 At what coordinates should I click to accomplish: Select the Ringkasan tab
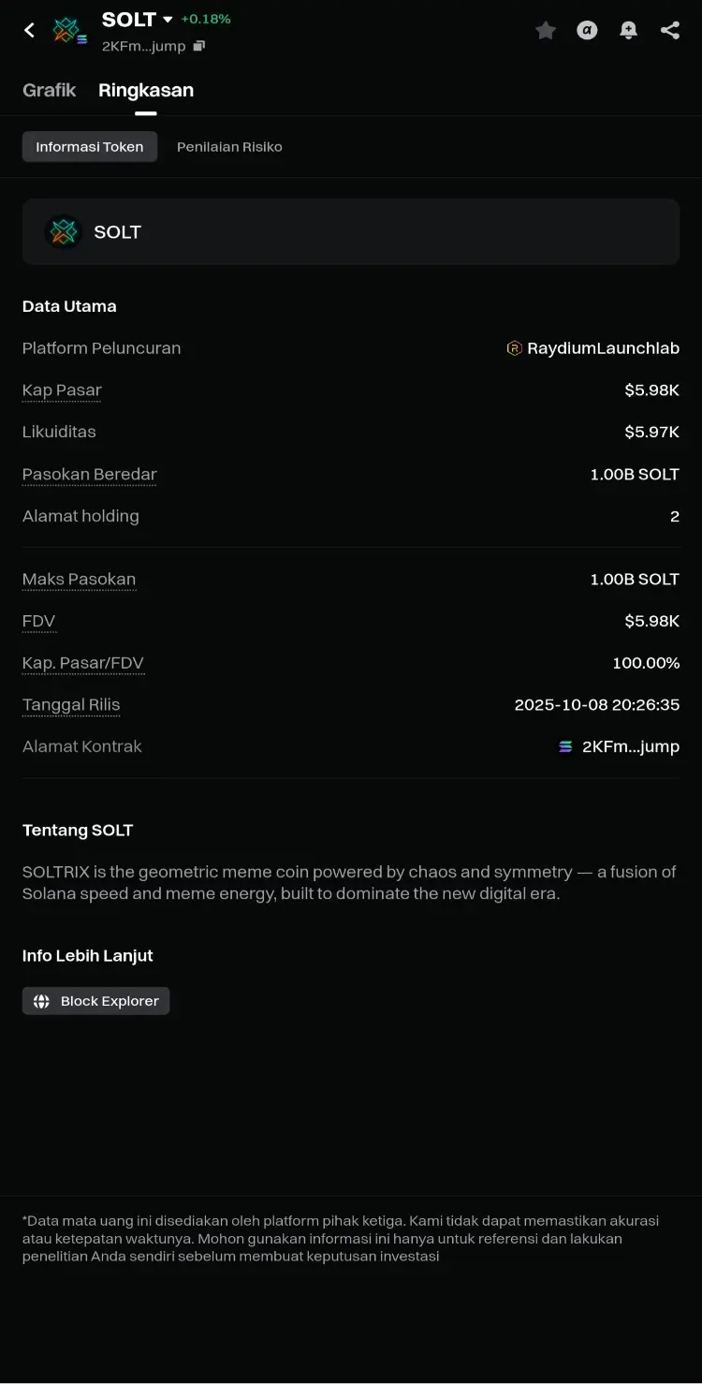(x=146, y=90)
